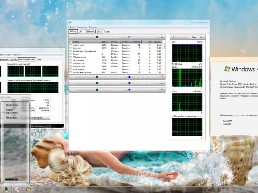The image size is (258, 193).
Task: Open Монитор menu in Resource Monitor
Action: pos(82,27)
